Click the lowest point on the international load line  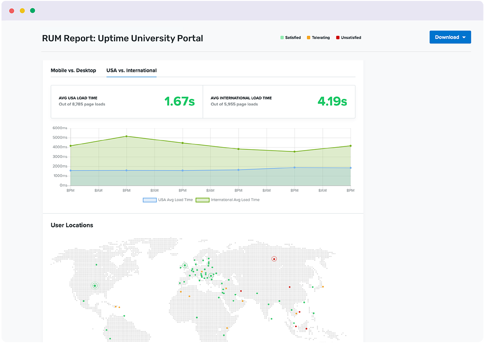coord(295,152)
